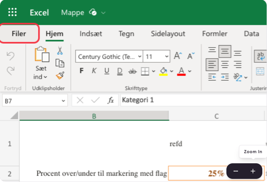Zoom in with plus button
The height and width of the screenshot is (182, 267).
click(x=253, y=171)
